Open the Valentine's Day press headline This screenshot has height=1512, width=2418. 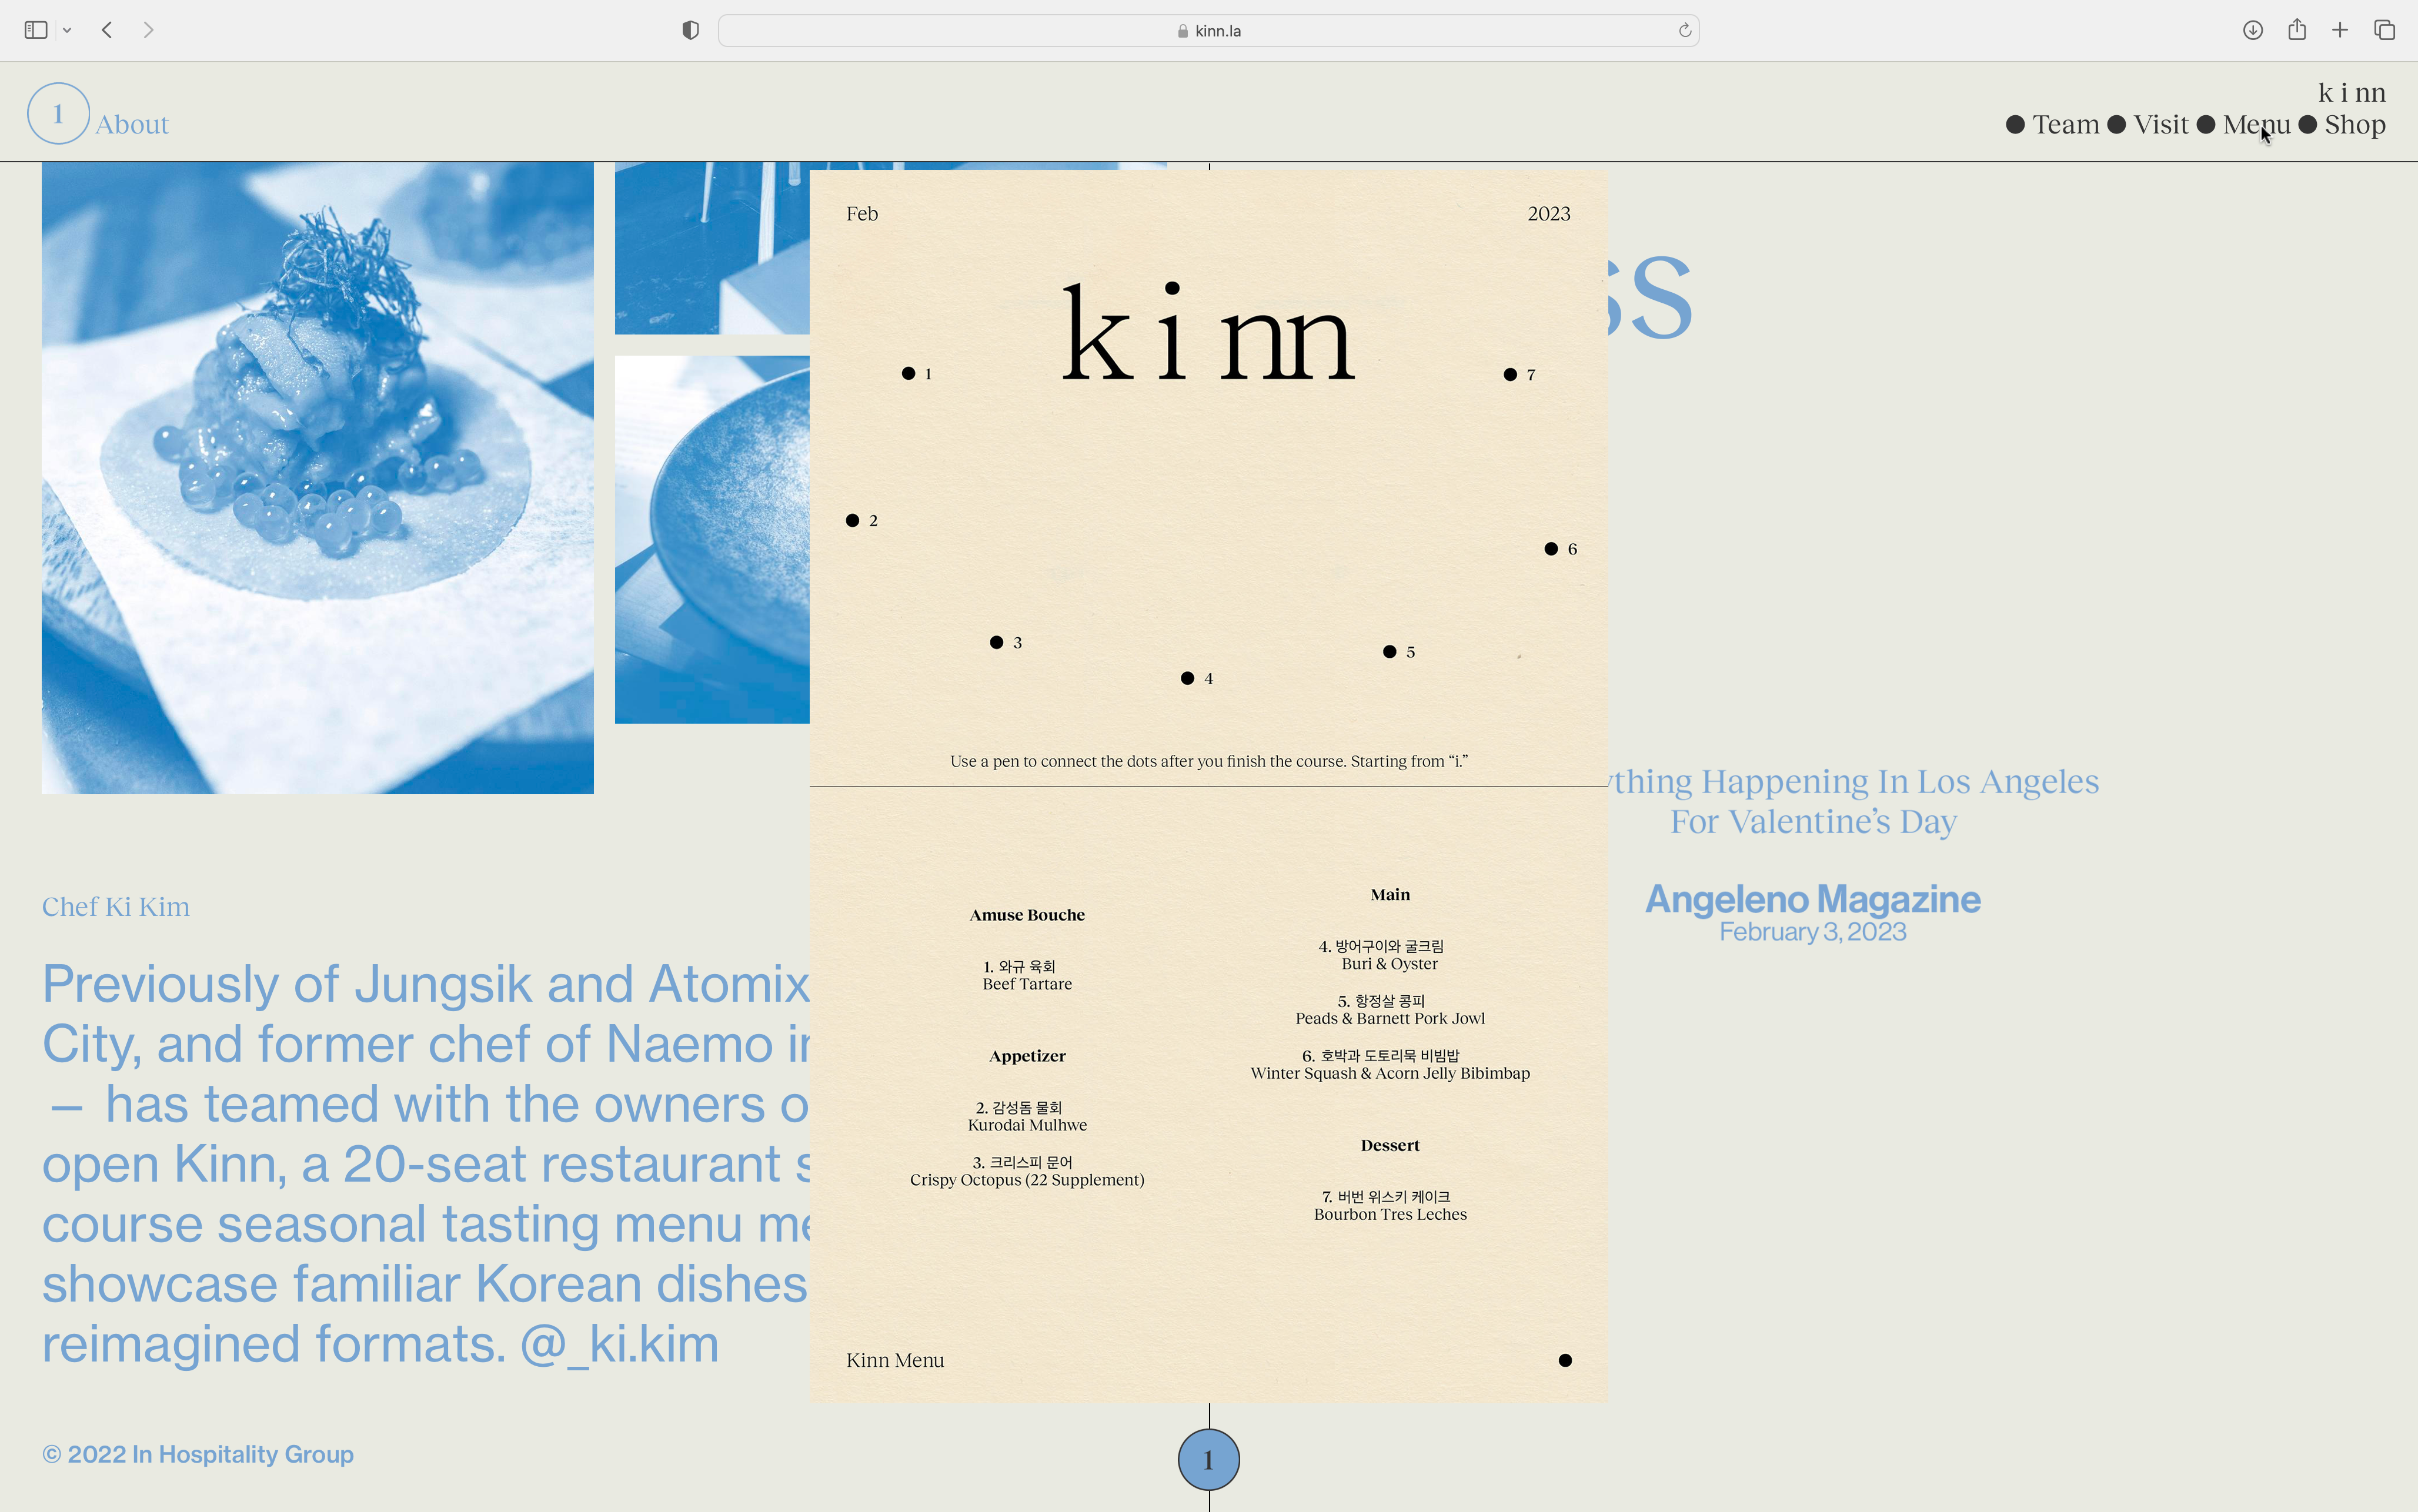pos(1852,801)
